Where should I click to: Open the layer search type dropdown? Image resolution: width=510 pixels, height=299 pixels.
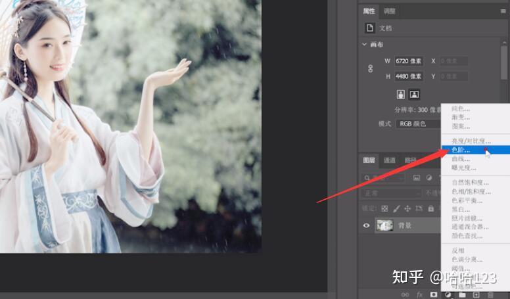point(383,178)
